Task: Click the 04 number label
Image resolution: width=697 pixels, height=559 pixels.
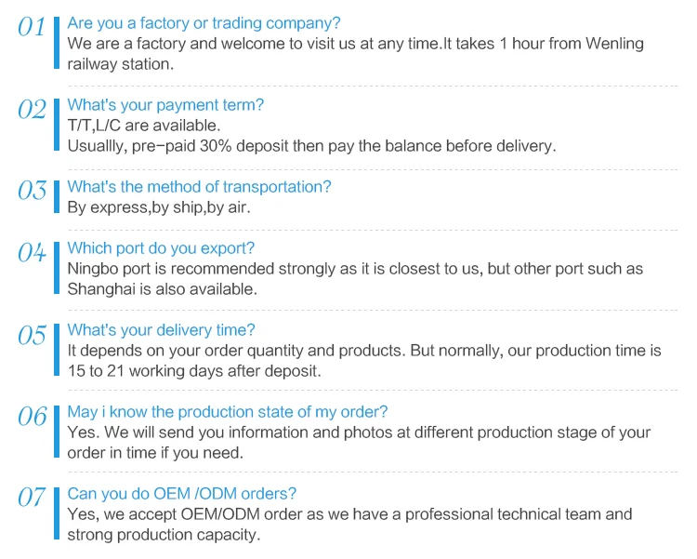Action: pos(32,253)
